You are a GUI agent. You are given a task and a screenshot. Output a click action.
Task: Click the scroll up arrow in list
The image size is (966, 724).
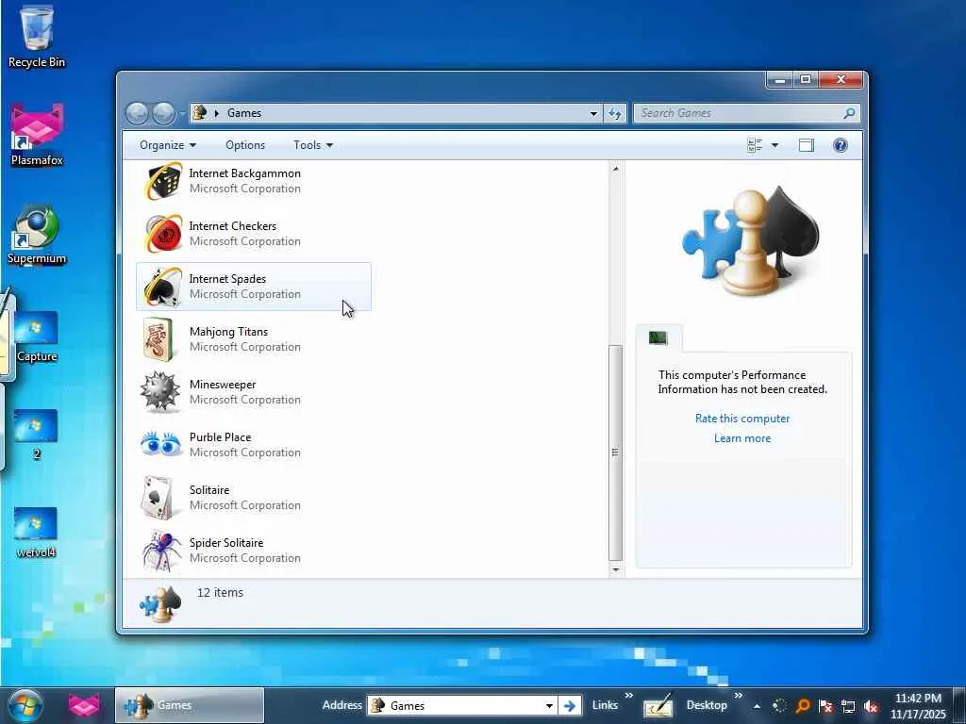(x=615, y=169)
